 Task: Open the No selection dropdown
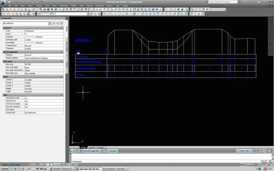27,23
